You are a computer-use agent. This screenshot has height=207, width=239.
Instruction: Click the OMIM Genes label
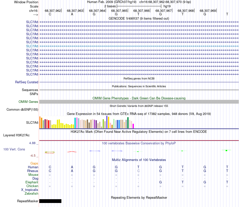pos(28,102)
